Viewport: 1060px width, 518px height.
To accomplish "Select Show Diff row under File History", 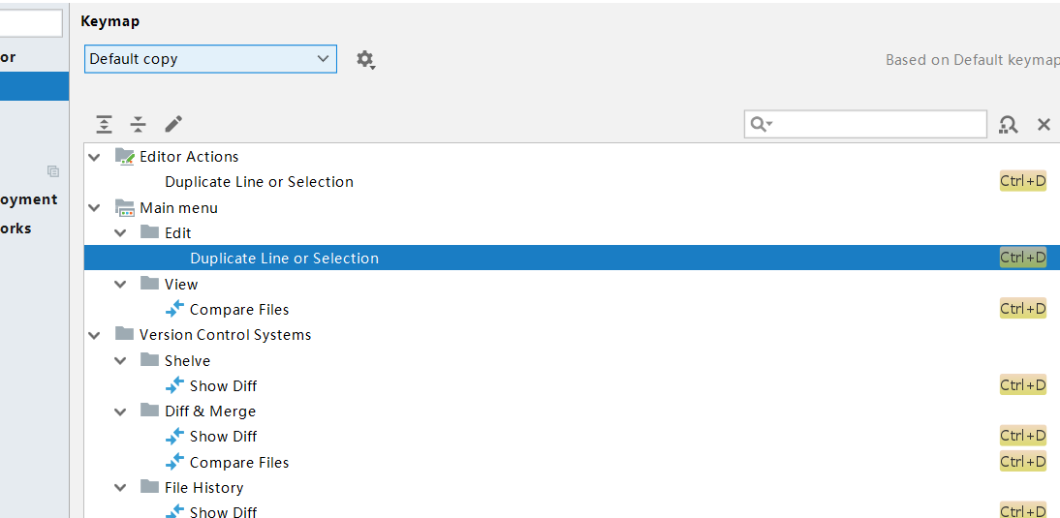I will pos(572,509).
